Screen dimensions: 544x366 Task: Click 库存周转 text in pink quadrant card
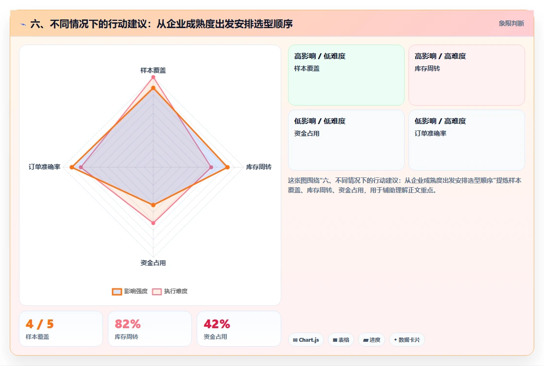click(427, 68)
